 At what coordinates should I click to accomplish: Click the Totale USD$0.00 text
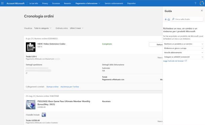33,120
